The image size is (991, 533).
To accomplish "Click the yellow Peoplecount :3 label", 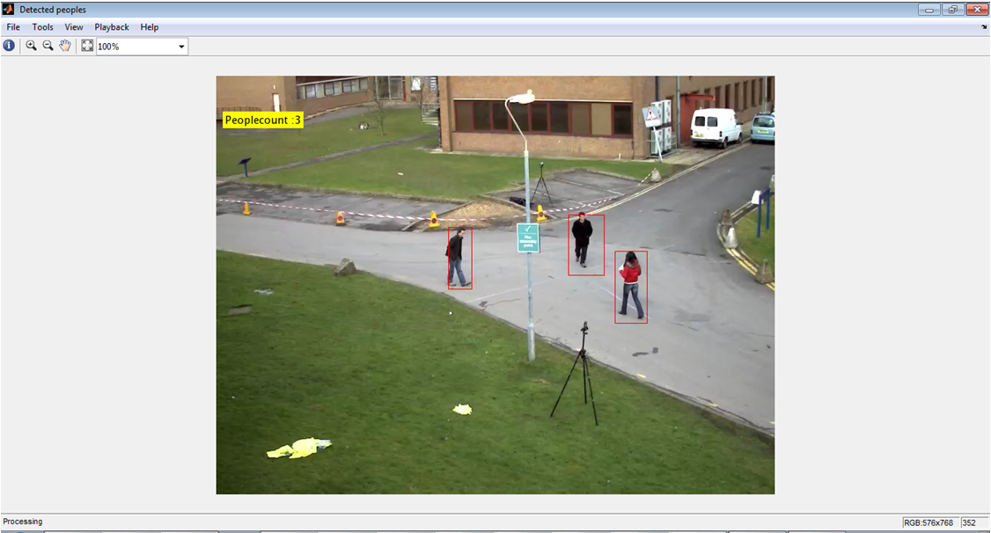I will click(x=262, y=120).
